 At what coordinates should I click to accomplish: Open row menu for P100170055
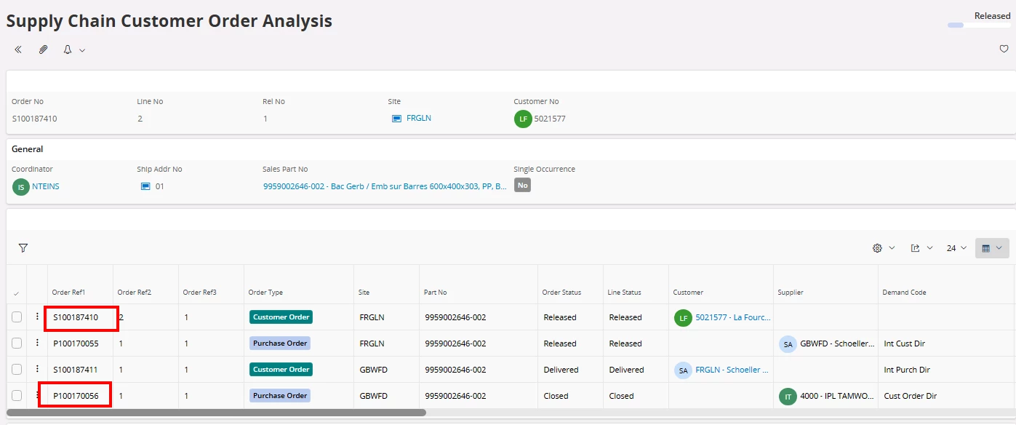click(37, 343)
